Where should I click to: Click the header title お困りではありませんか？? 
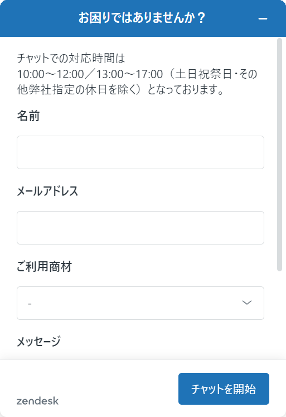point(142,18)
